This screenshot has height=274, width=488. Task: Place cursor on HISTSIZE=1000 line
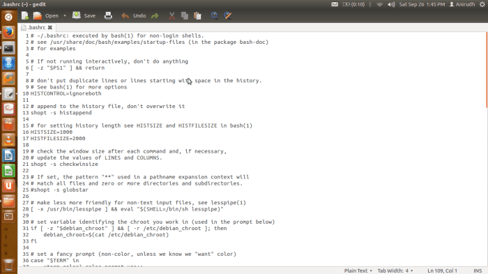click(52, 132)
